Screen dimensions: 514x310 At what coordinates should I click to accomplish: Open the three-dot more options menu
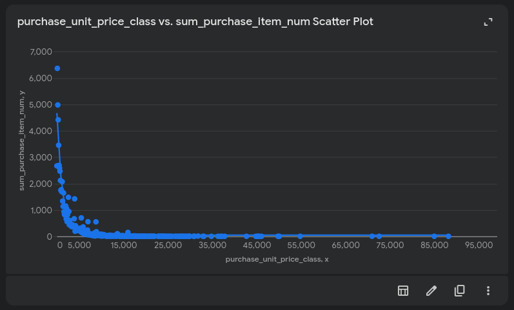click(488, 291)
